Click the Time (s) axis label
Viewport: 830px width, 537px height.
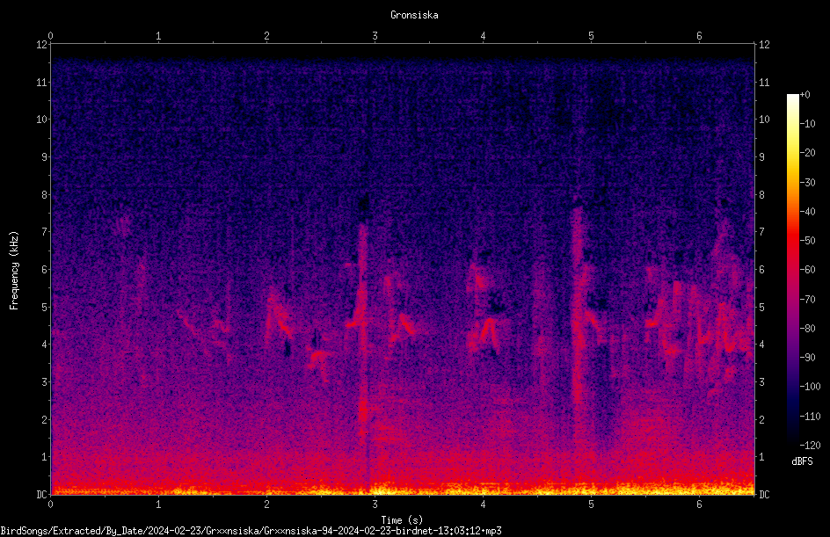[x=402, y=520]
